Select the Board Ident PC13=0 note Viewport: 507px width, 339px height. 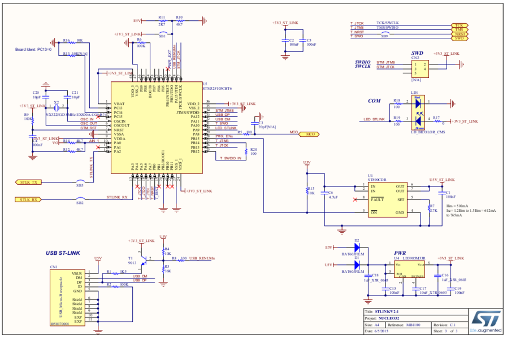click(33, 49)
